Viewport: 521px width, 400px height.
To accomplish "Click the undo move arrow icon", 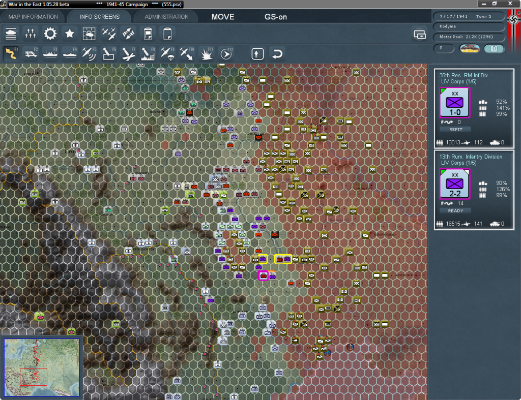I will click(277, 54).
